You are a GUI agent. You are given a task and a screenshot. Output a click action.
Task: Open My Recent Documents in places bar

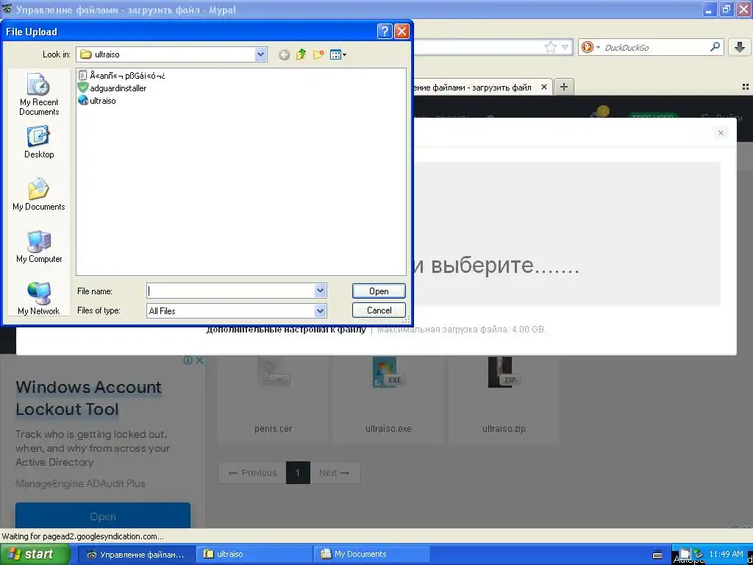(39, 95)
